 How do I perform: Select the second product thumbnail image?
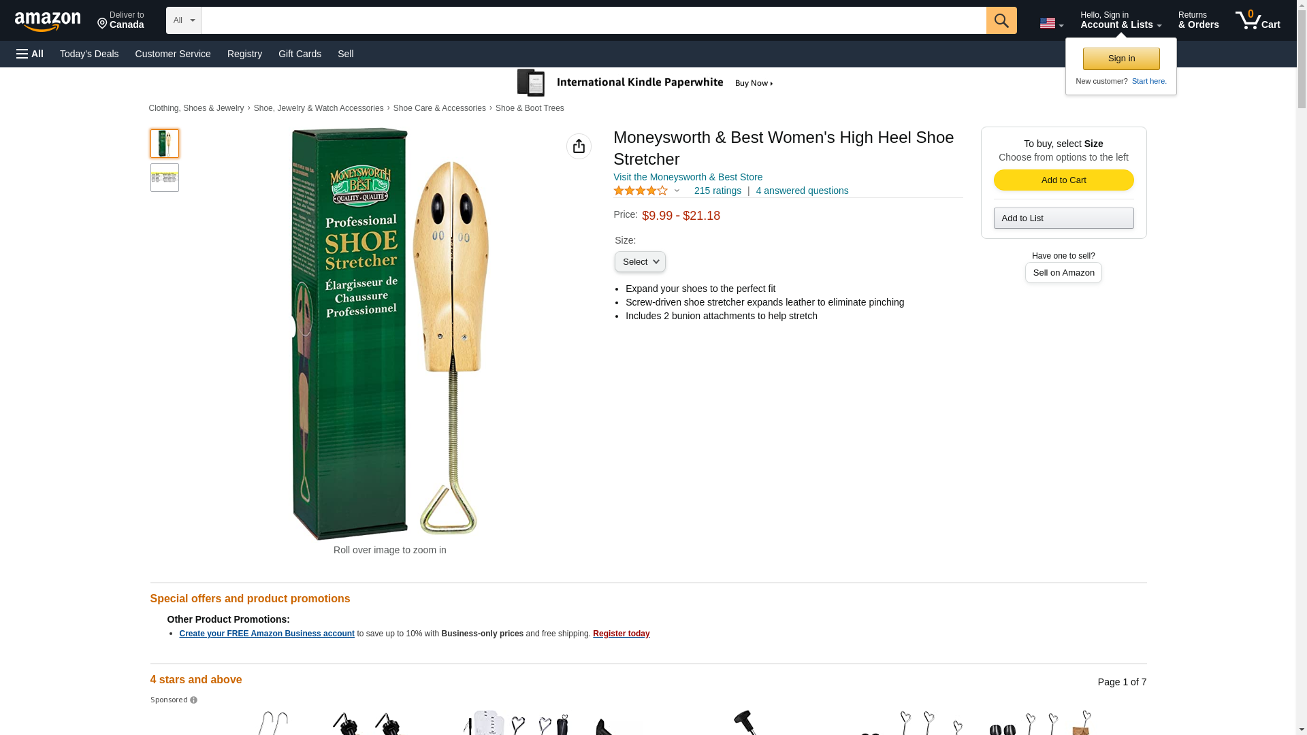click(165, 178)
